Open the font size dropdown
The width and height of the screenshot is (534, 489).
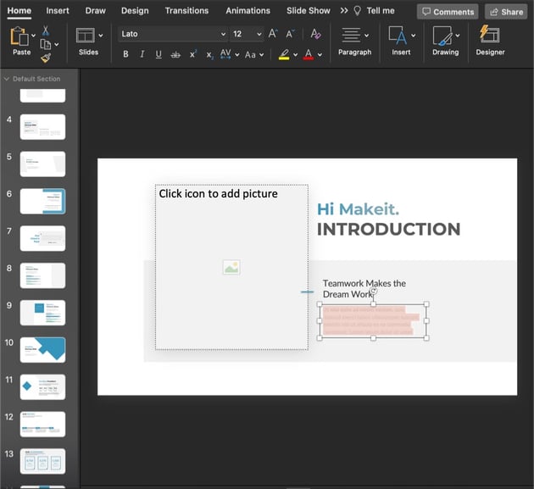tap(259, 34)
